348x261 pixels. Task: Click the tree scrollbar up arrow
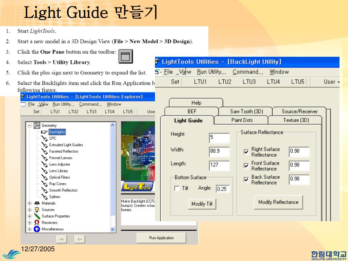point(112,125)
